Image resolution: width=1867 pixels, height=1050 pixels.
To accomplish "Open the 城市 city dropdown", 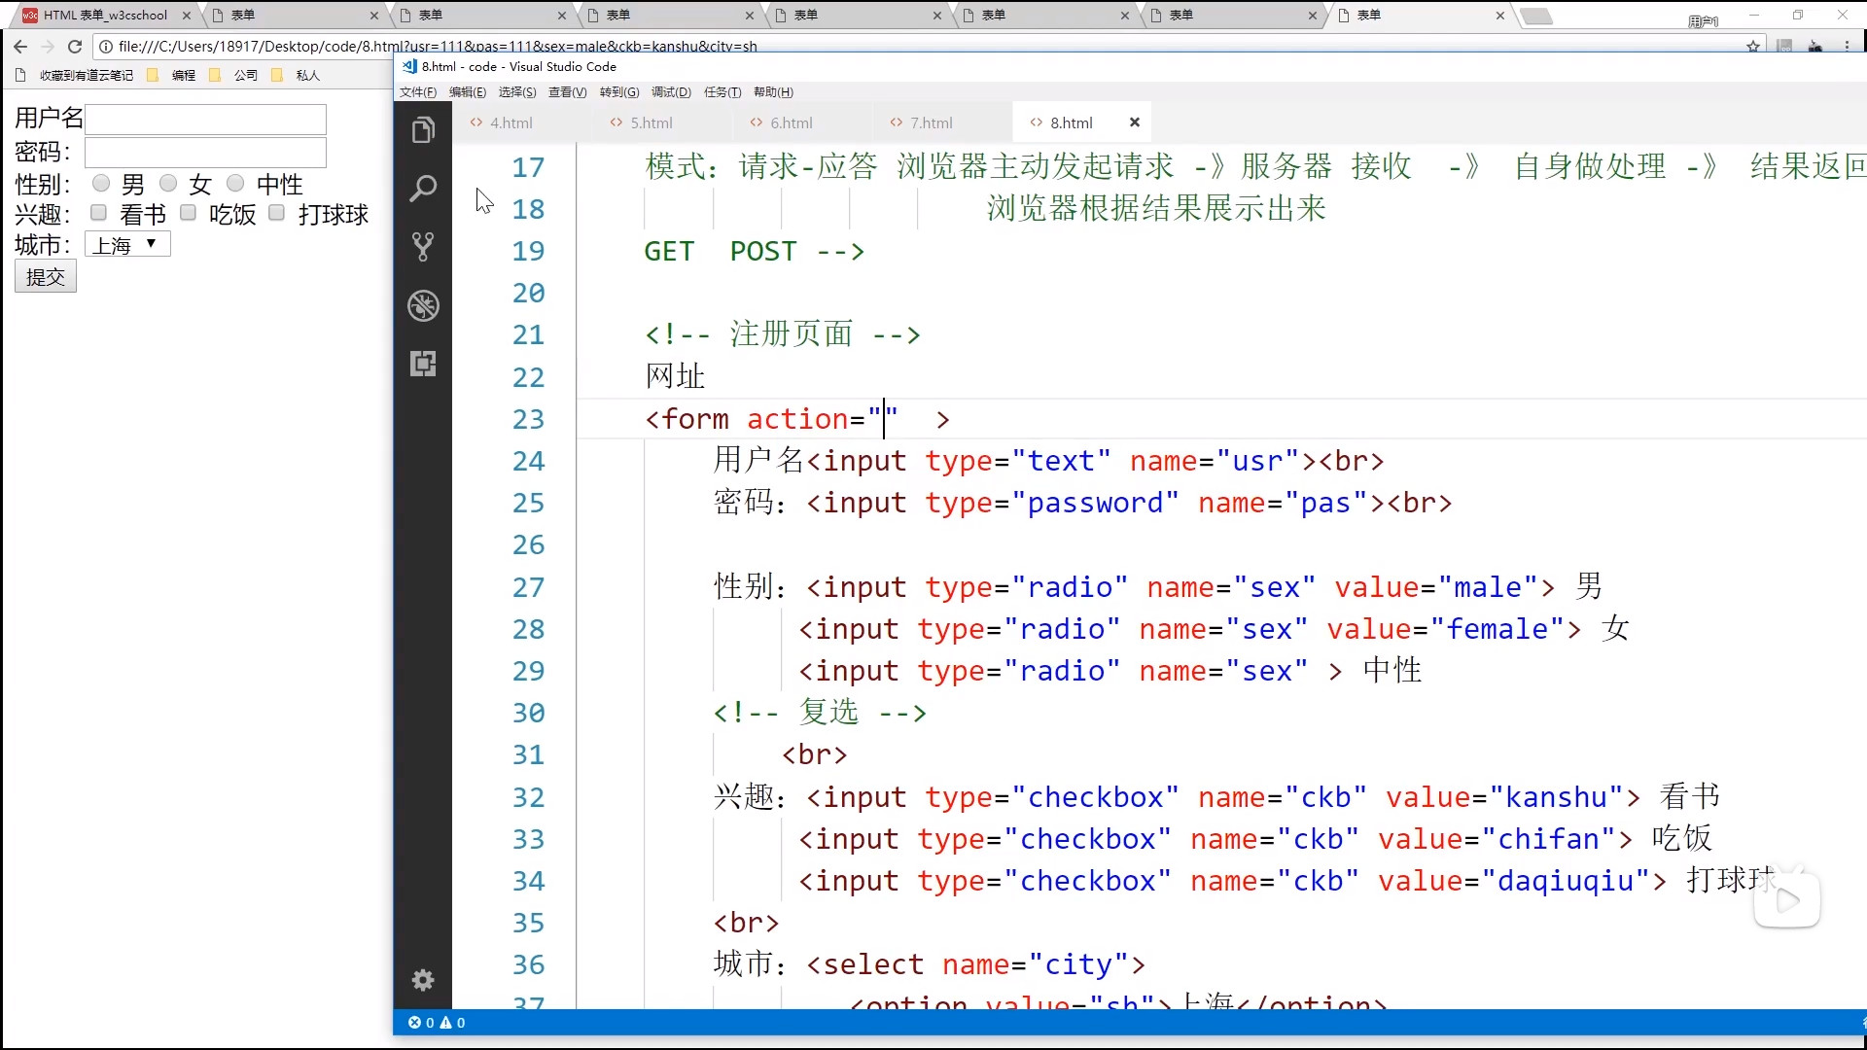I will tap(127, 244).
